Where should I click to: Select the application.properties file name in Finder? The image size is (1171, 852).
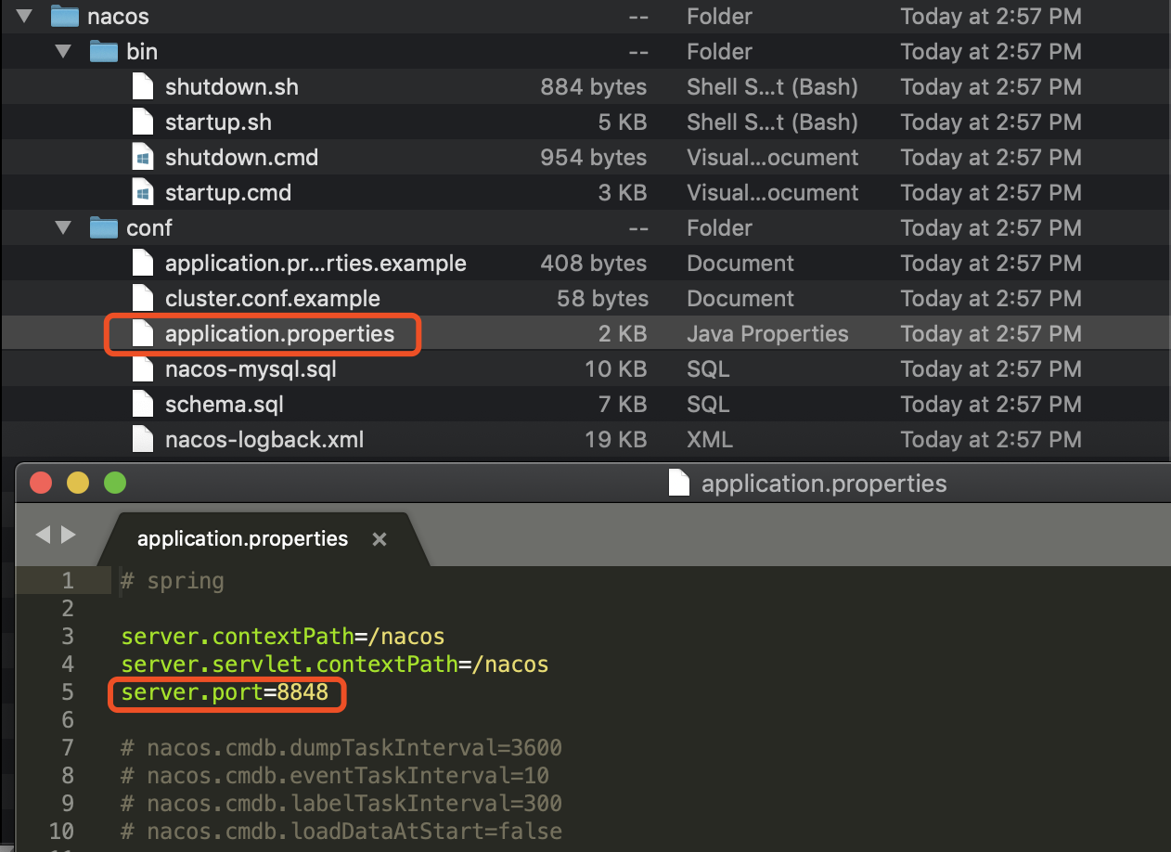pyautogui.click(x=279, y=334)
